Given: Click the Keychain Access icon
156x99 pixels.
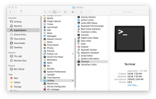Looking at the screenshot, I should (79, 50).
